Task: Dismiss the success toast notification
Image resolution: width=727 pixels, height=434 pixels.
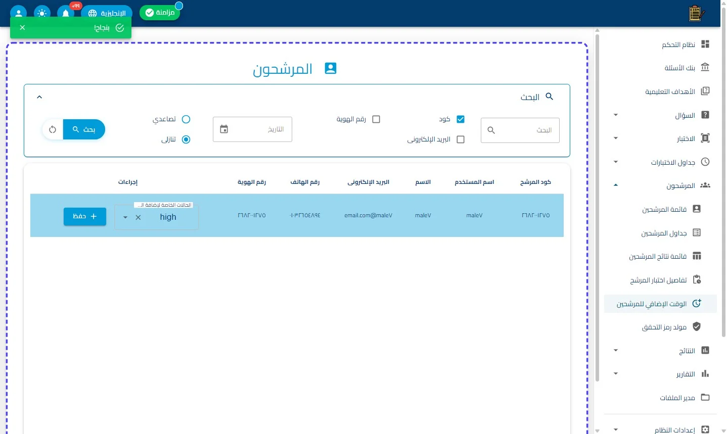Action: point(22,28)
